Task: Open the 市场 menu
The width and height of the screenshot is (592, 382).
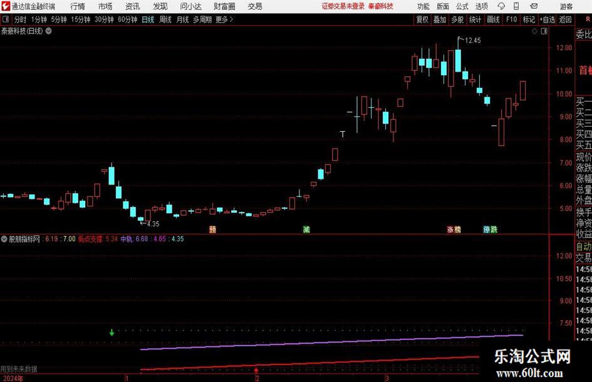Action: (105, 6)
